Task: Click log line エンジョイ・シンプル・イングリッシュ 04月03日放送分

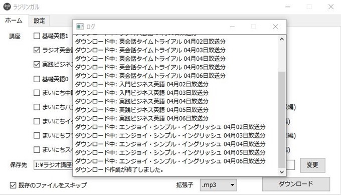Action: point(170,135)
